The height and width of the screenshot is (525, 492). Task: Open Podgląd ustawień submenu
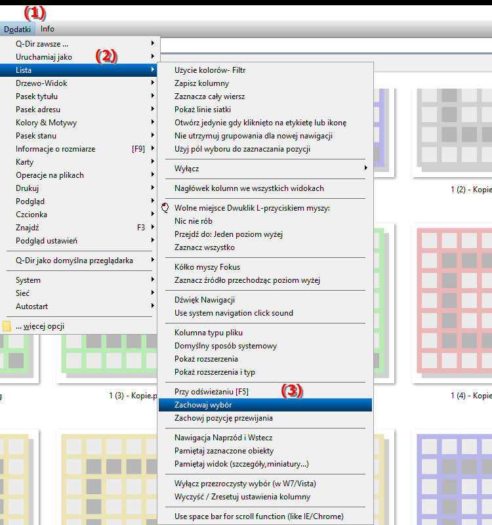coord(79,241)
